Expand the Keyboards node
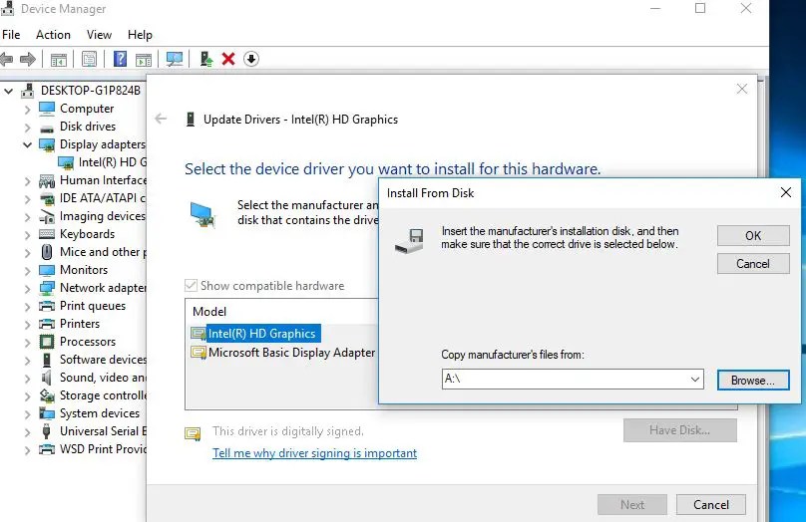The width and height of the screenshot is (806, 522). 28,235
